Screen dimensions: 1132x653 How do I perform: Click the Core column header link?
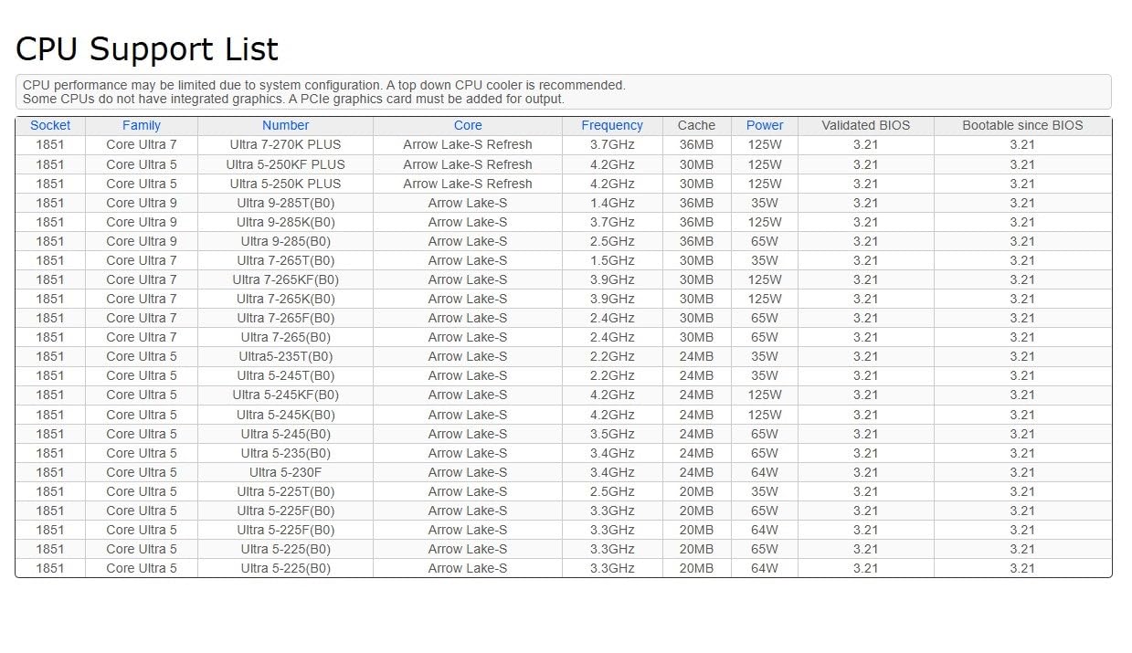468,125
